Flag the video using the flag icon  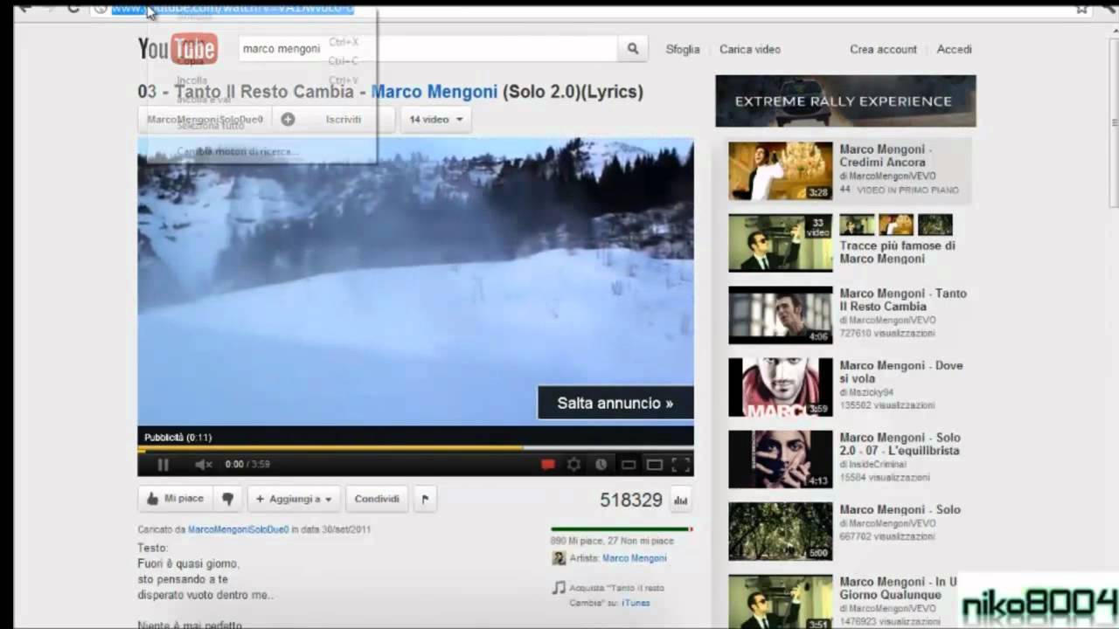point(425,499)
